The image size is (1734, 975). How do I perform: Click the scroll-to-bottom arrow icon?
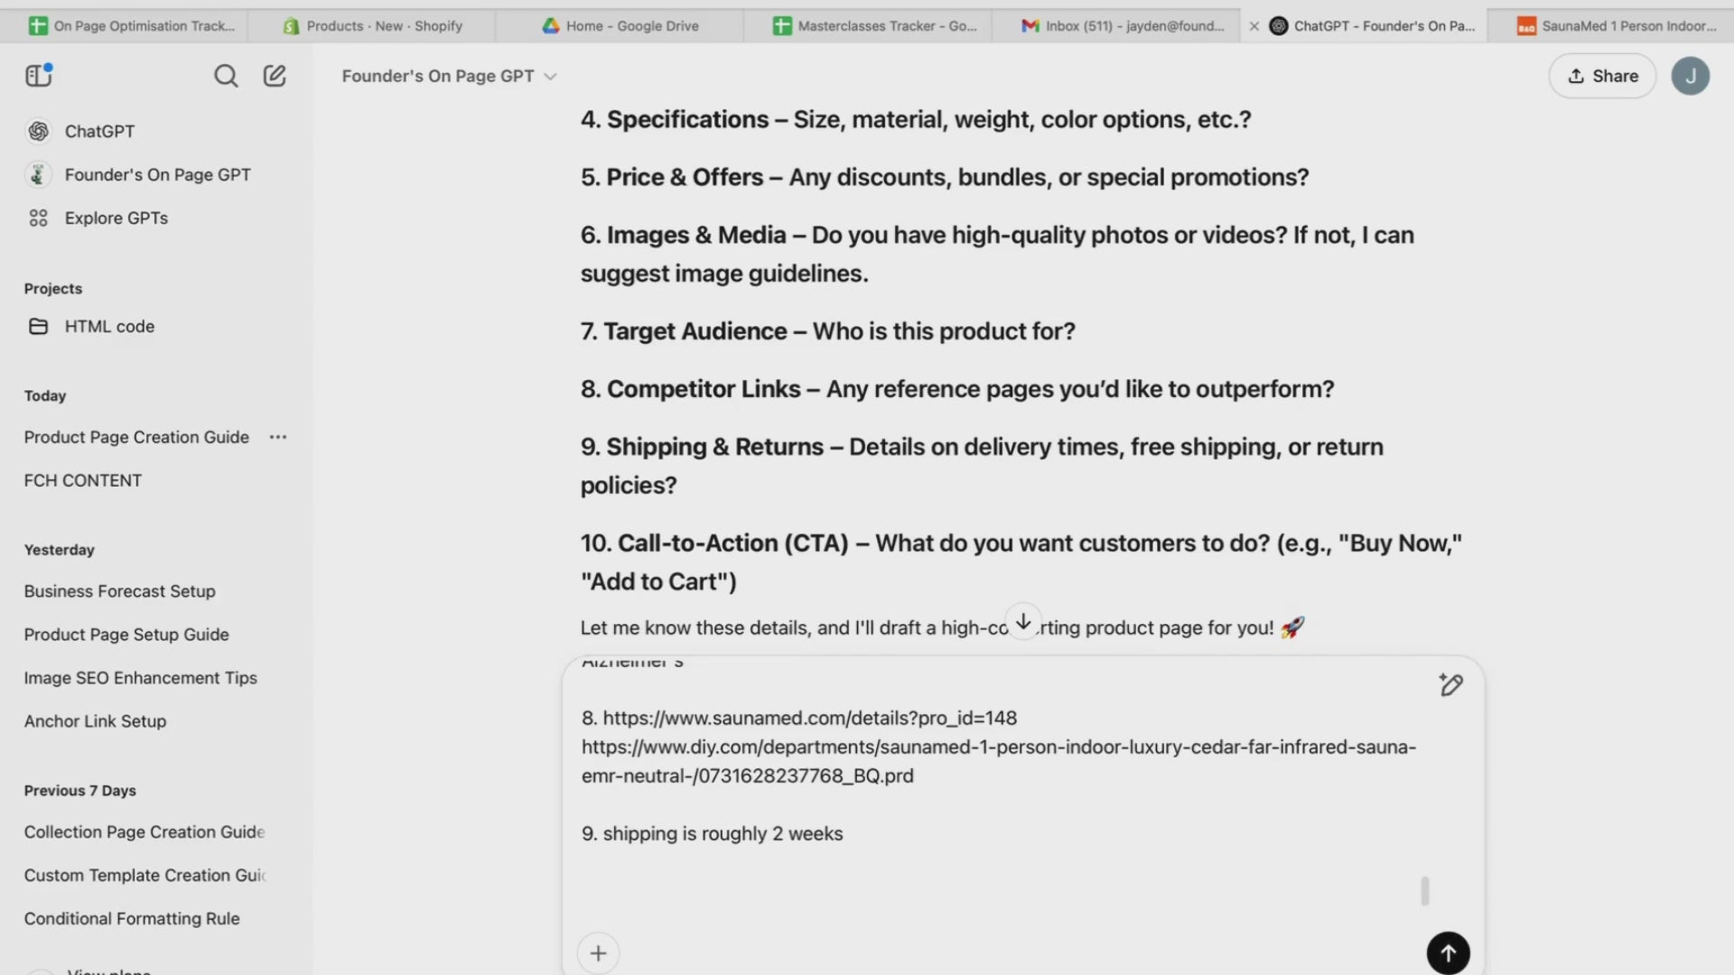tap(1023, 622)
